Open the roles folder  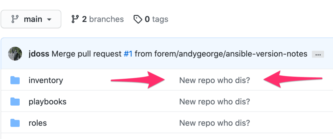pyautogui.click(x=38, y=123)
